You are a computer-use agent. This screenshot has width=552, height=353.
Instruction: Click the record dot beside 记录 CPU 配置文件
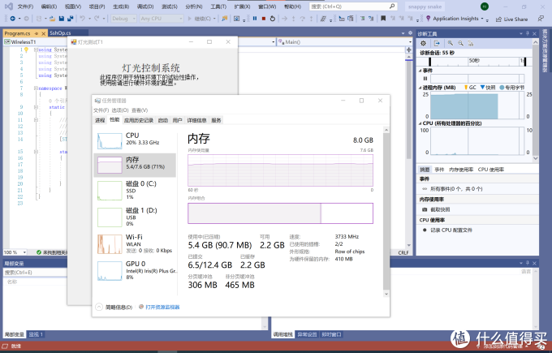(x=425, y=230)
